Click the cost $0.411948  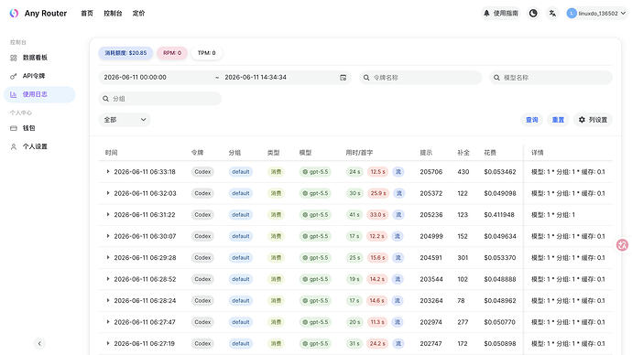[x=499, y=214]
